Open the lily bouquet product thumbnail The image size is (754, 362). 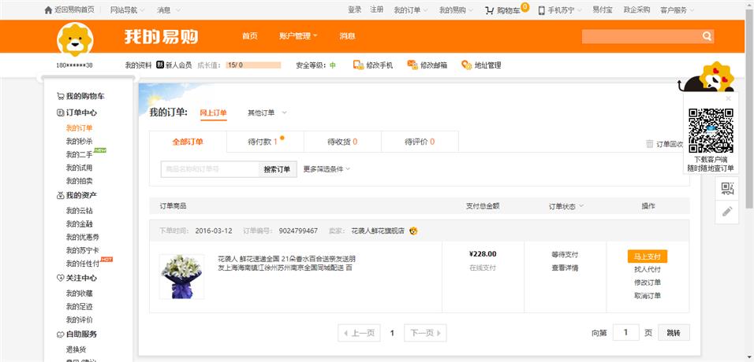pos(181,276)
